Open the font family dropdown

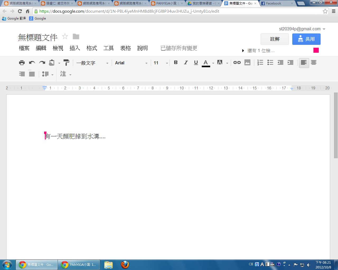point(131,63)
